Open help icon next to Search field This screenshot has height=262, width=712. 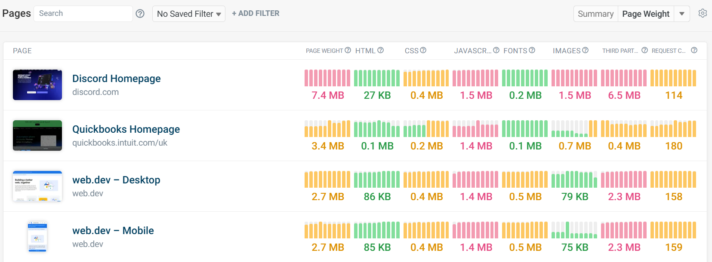(x=140, y=14)
